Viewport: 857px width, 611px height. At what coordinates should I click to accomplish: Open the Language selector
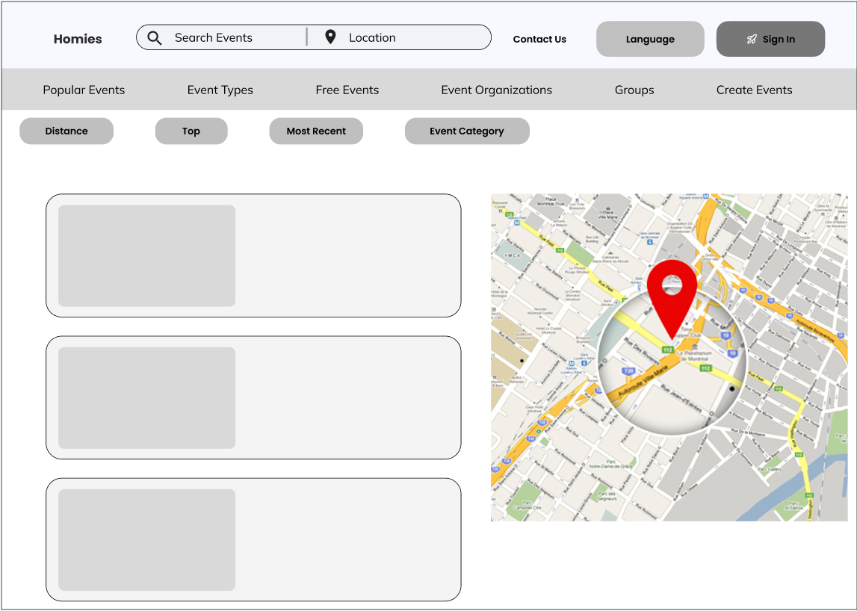(x=650, y=39)
